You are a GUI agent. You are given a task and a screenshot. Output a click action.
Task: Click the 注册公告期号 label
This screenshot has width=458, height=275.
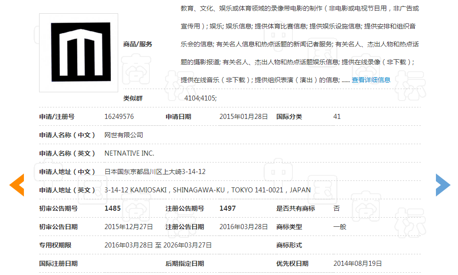(185, 208)
